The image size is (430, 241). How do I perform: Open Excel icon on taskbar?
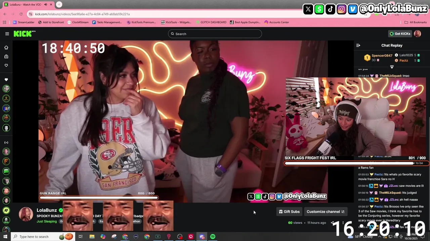[x=158, y=237]
